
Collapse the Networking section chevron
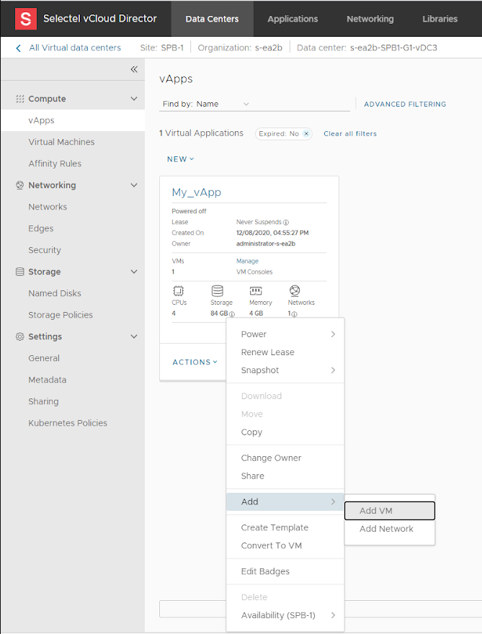pyautogui.click(x=134, y=185)
